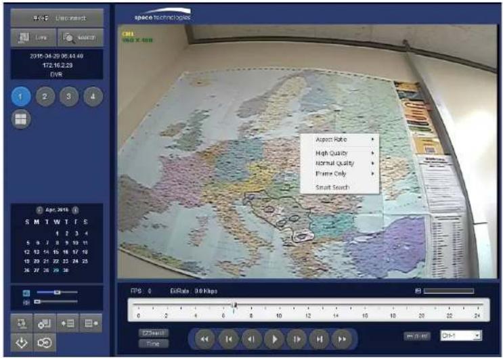This screenshot has width=503, height=358.
Task: Click hour 2 on the timeline
Action: click(166, 316)
